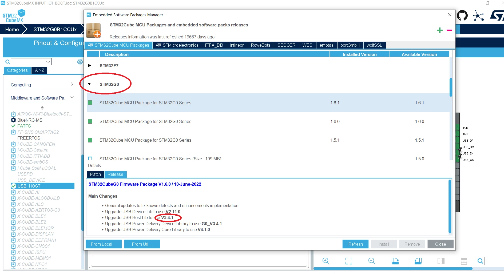Open the gear settings icon in the left panel
This screenshot has width=504, height=274.
pyautogui.click(x=80, y=62)
